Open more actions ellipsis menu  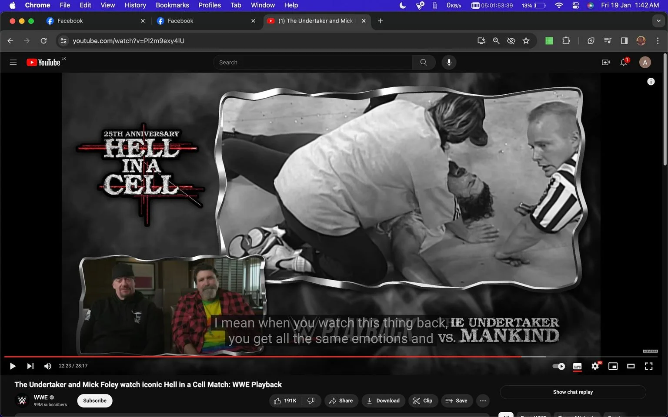[483, 400]
